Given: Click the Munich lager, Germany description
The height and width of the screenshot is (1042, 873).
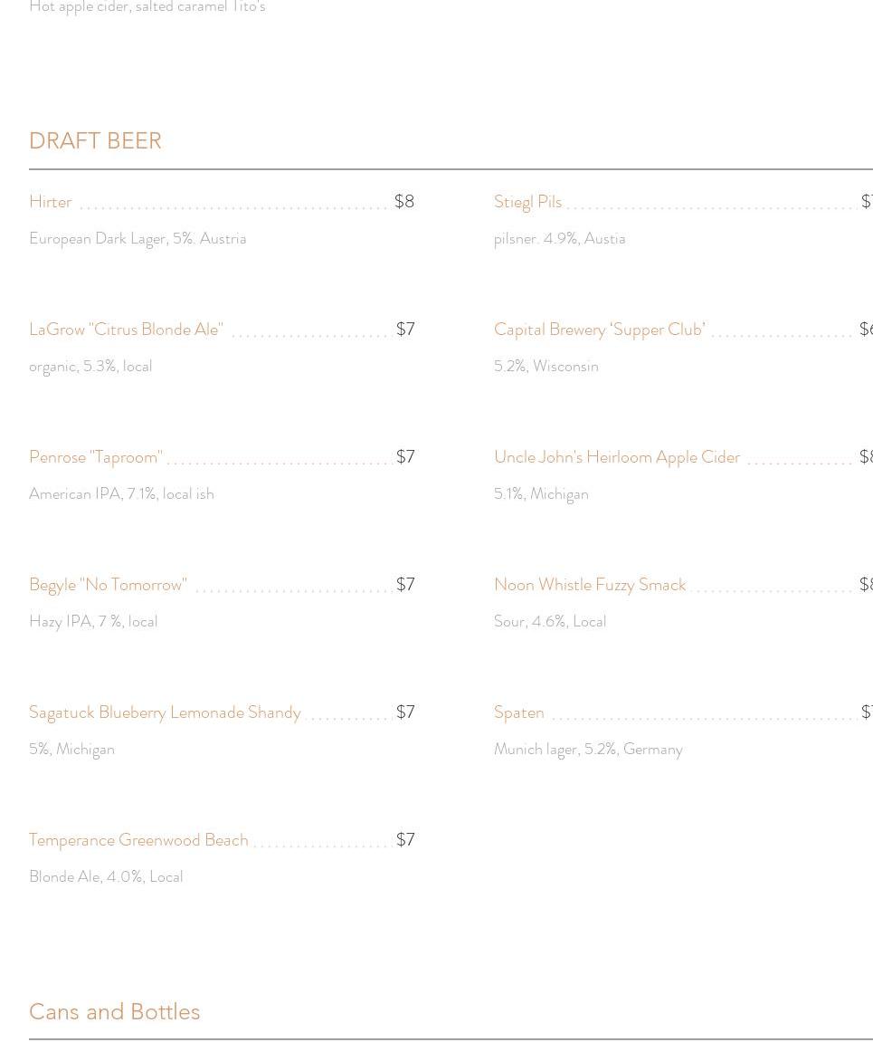Looking at the screenshot, I should [588, 749].
